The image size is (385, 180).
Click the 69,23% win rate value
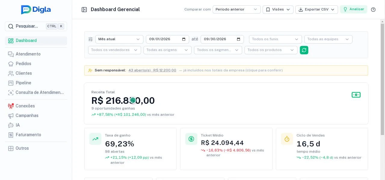pyautogui.click(x=120, y=144)
